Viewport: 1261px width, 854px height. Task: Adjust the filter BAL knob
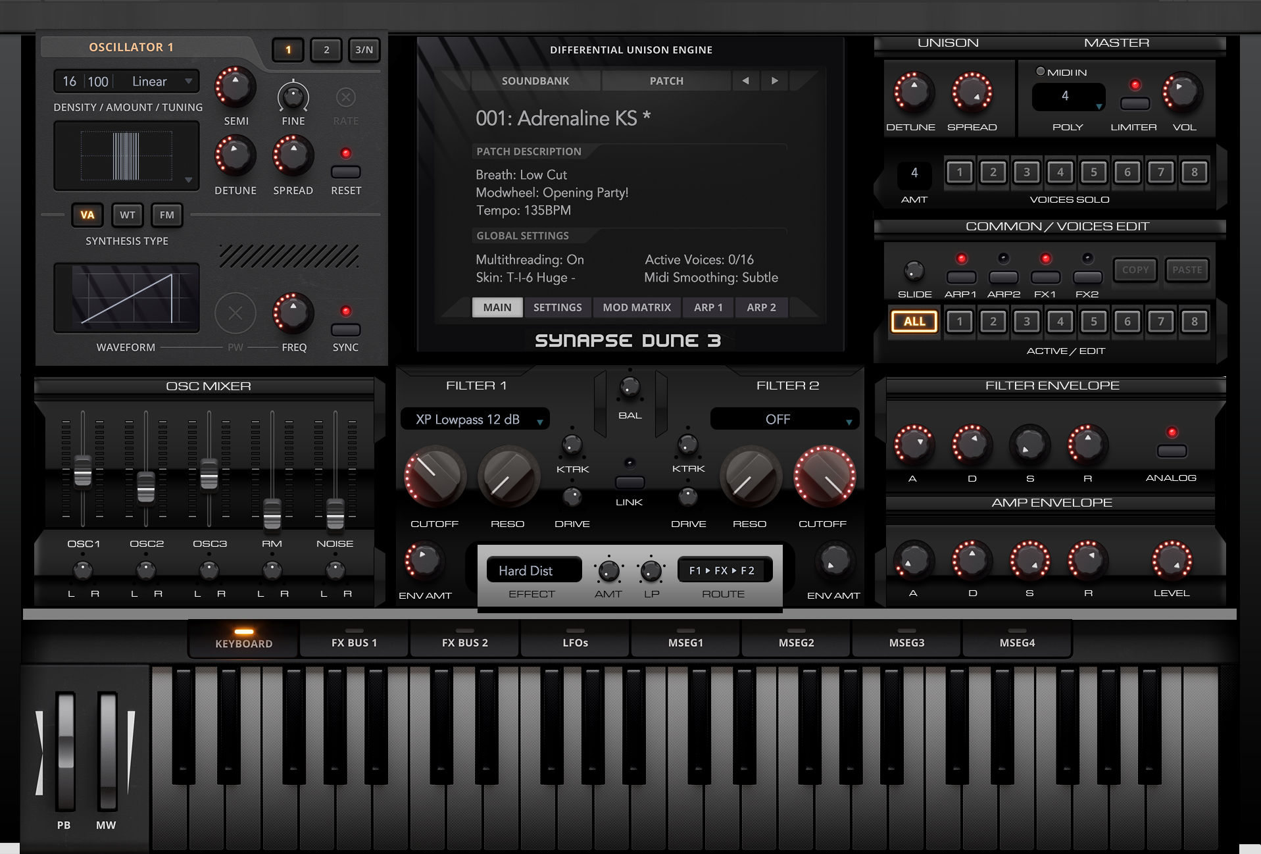(x=630, y=388)
